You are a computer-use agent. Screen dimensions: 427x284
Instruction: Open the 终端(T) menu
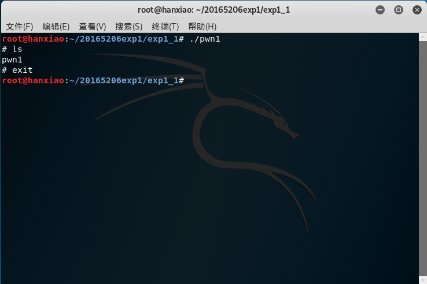(x=165, y=27)
